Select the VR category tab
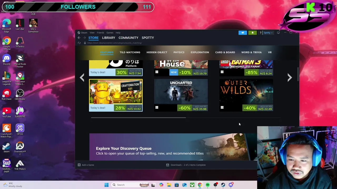Image resolution: width=337 pixels, height=189 pixels. coord(270,52)
